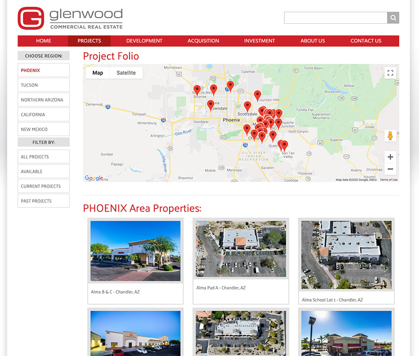
Task: Expand the CHOOSE REGION section
Action: [43, 56]
